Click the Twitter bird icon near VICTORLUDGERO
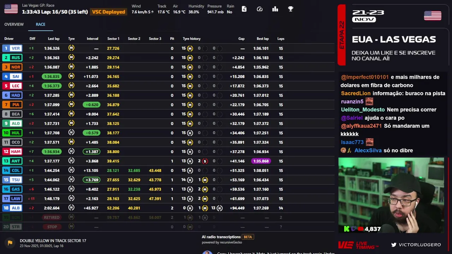This screenshot has height=254, width=452. [394, 244]
